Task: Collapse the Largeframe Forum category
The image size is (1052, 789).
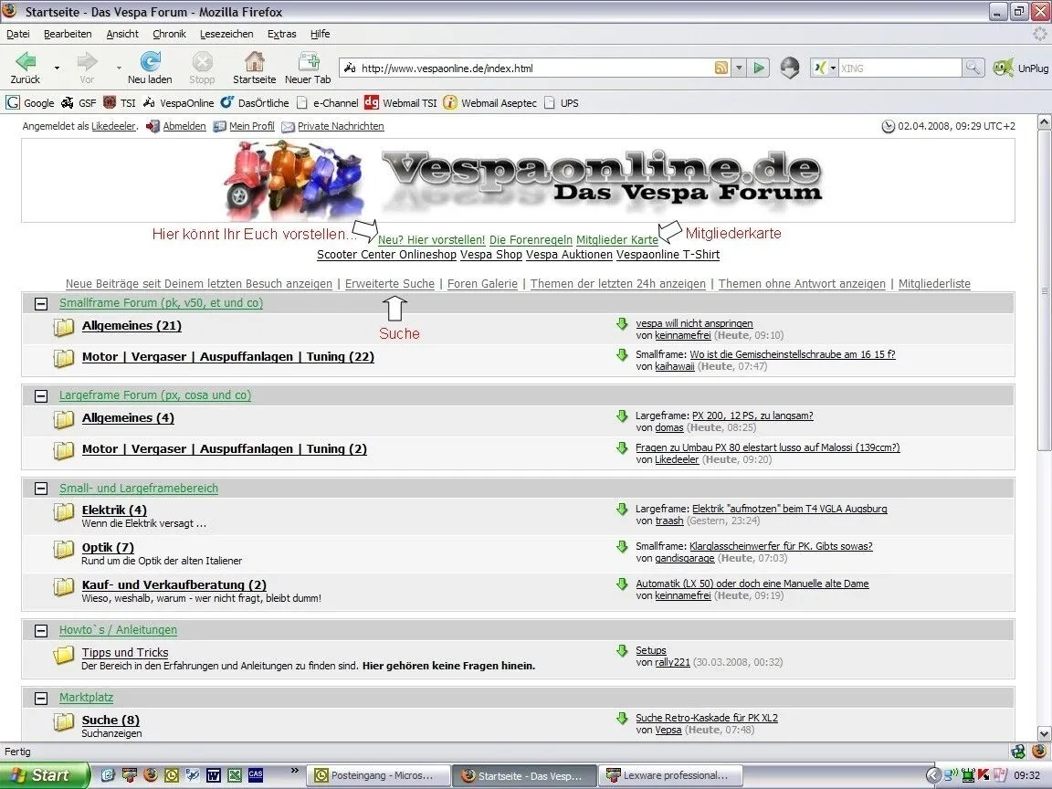Action: pos(41,395)
